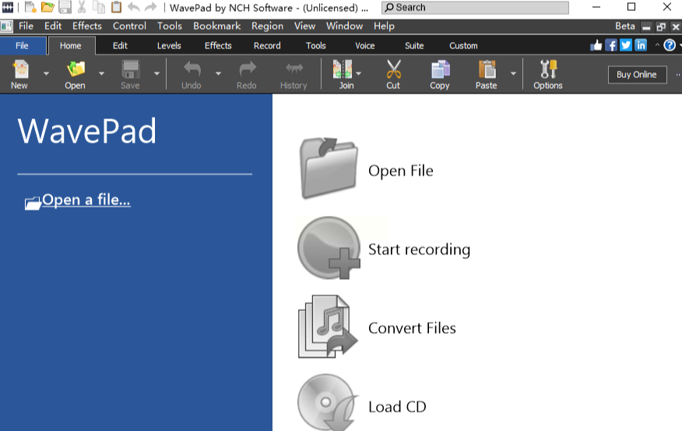The image size is (682, 431).
Task: Click the New file toolbar icon
Action: 20,70
